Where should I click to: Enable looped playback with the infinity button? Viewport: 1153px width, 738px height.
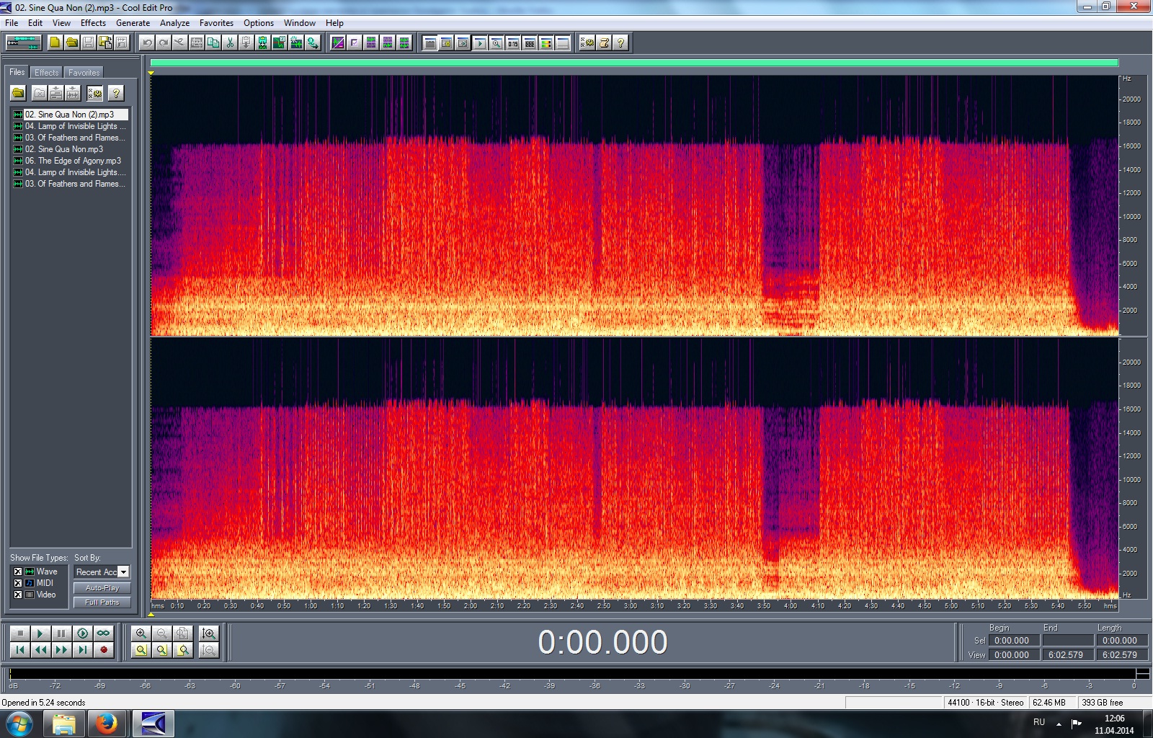coord(104,633)
